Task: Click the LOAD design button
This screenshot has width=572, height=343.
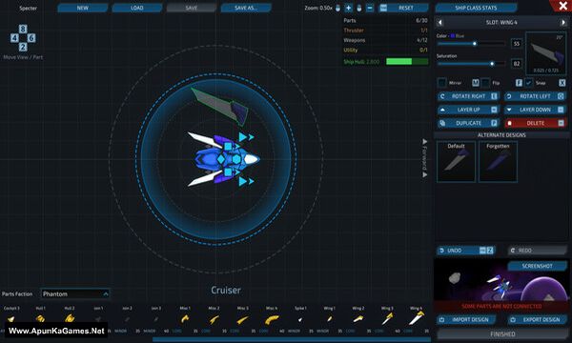Action: click(x=137, y=8)
